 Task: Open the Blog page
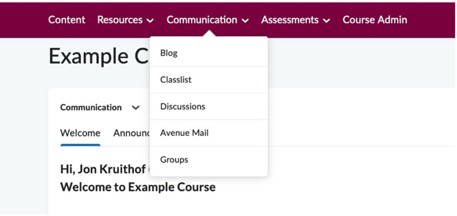pos(168,53)
